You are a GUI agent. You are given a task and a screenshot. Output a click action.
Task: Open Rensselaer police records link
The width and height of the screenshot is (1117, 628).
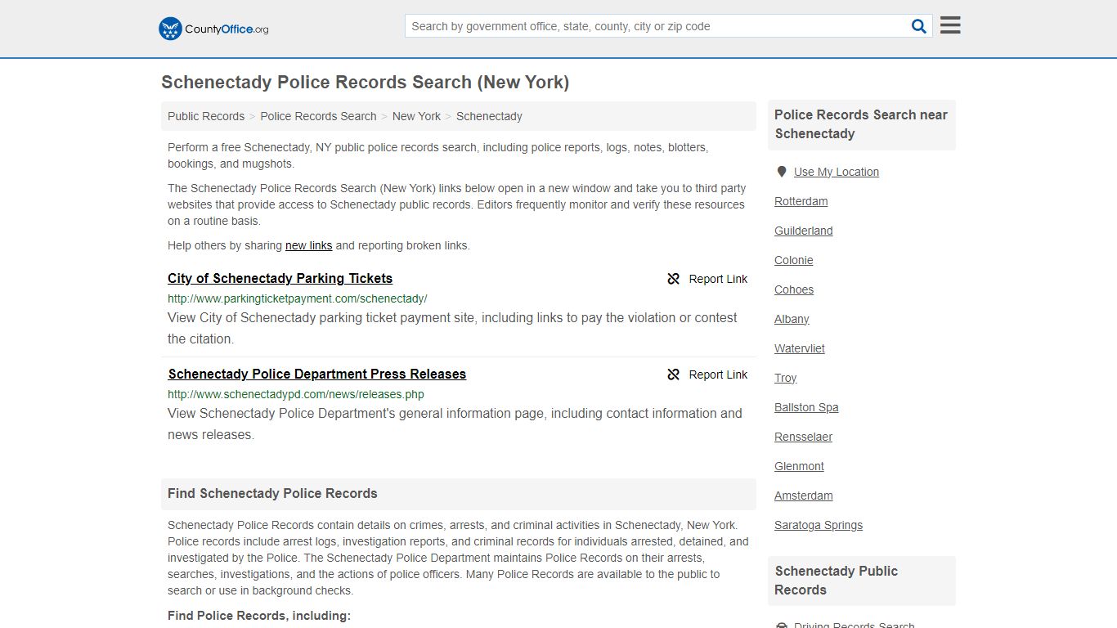tap(803, 437)
